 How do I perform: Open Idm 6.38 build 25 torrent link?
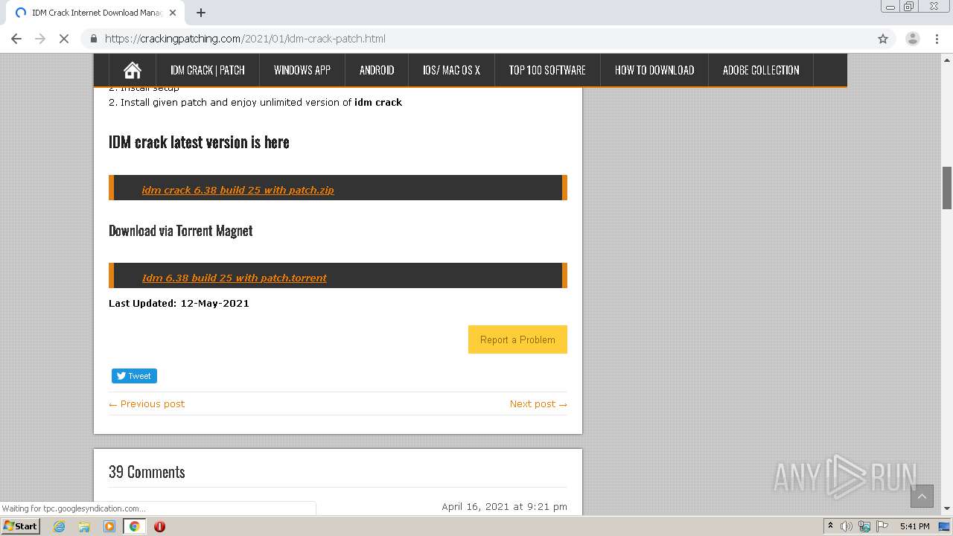click(x=234, y=278)
